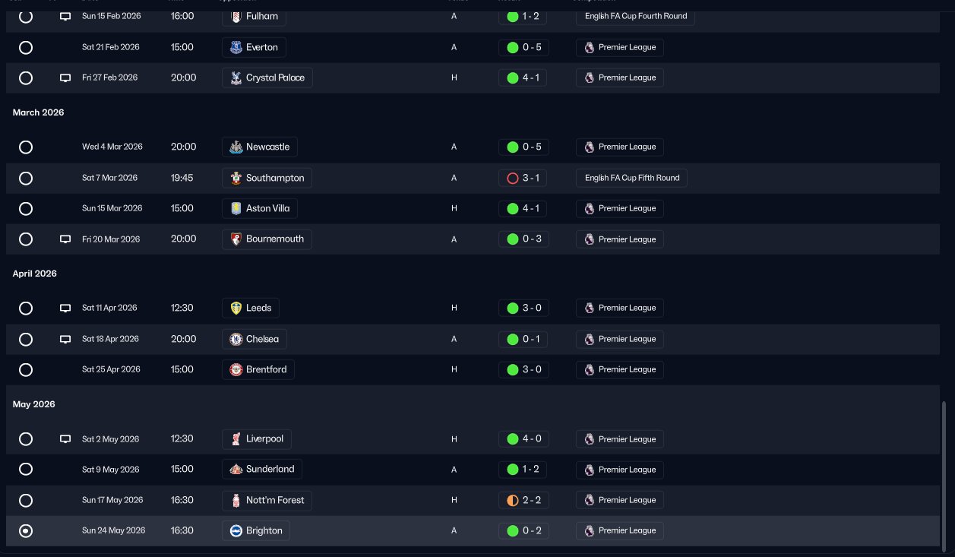
Task: Click the Premier League logo beside Brighton match
Action: (590, 530)
